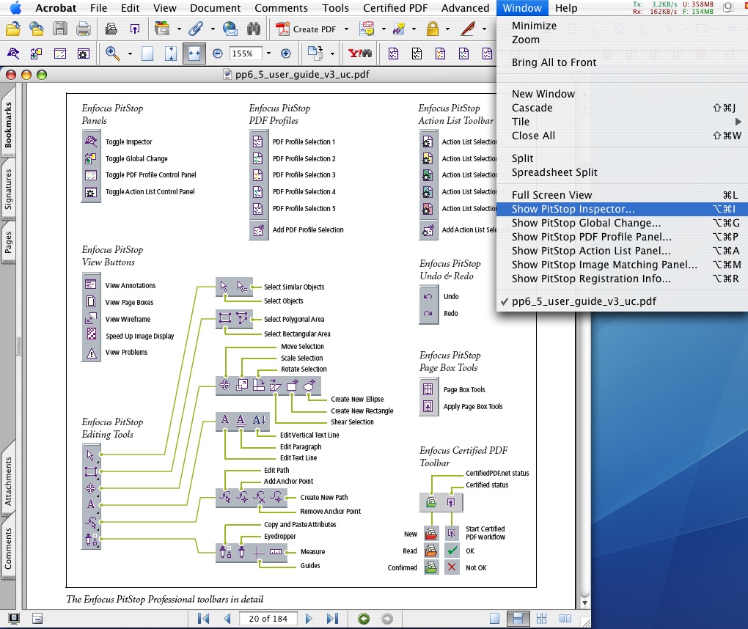Viewport: 748px width, 629px height.
Task: Click the Send for Review icon
Action: click(399, 29)
